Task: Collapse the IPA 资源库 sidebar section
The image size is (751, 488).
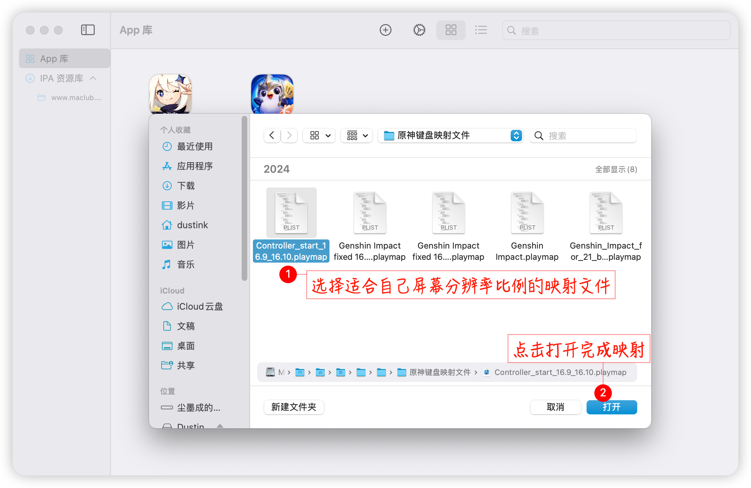Action: click(x=93, y=78)
